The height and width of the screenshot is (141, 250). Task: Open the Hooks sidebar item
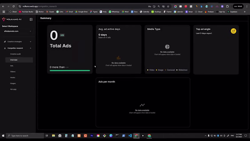[12, 77]
